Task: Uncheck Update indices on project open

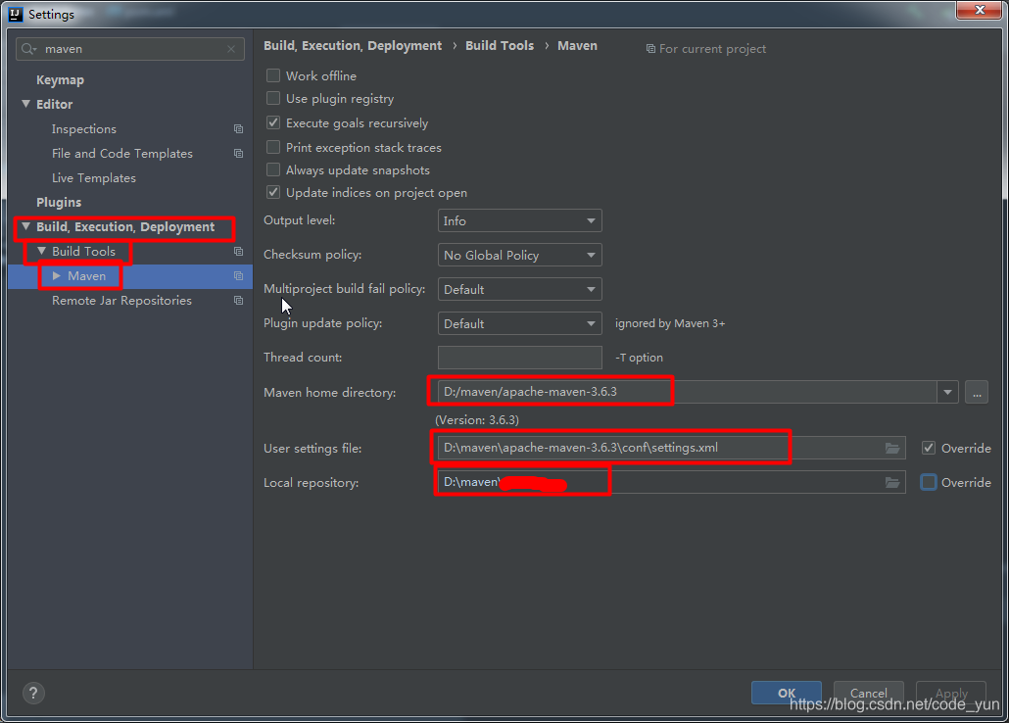Action: [x=273, y=192]
